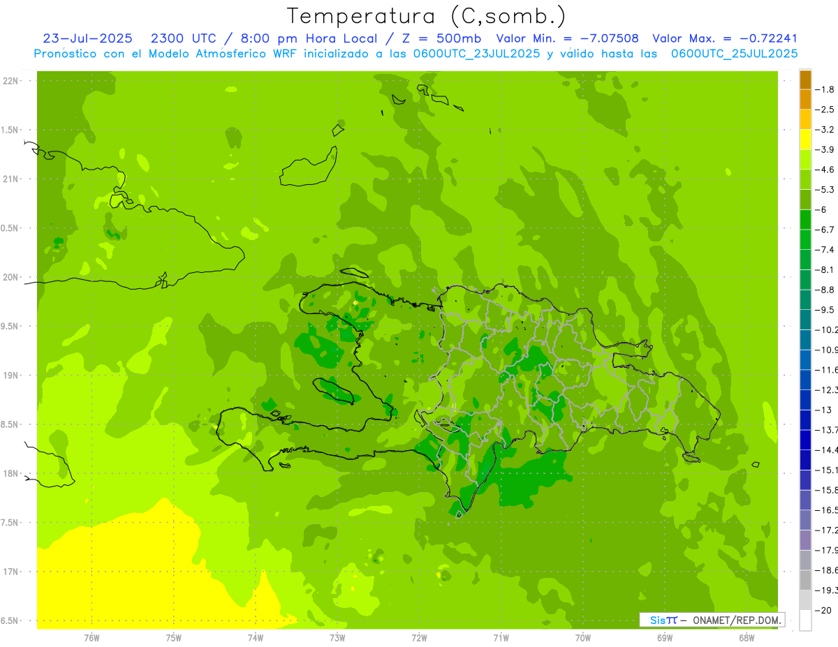Click the 'Temperatura (C,somb.)' title
Screen dimensions: 838x647
[x=427, y=15]
